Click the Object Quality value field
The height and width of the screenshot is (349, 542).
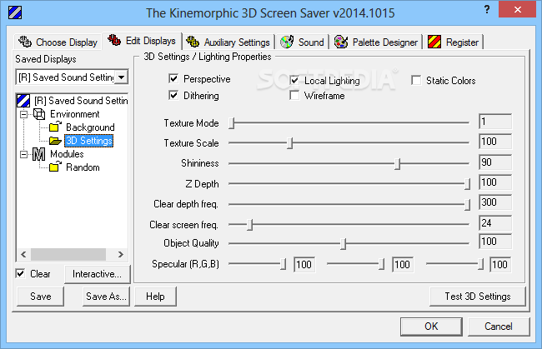(x=495, y=242)
